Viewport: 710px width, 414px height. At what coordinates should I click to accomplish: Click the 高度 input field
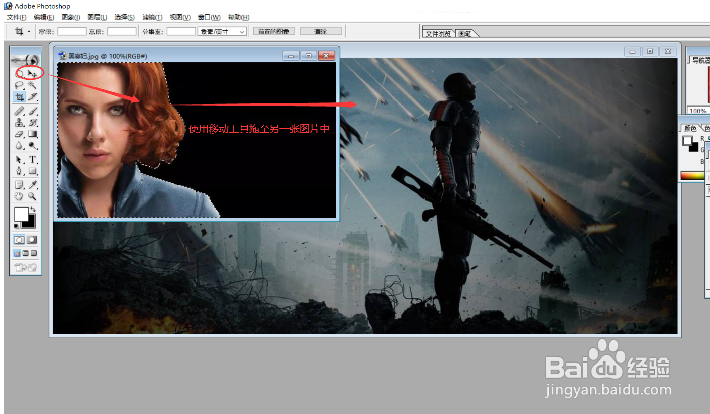122,31
